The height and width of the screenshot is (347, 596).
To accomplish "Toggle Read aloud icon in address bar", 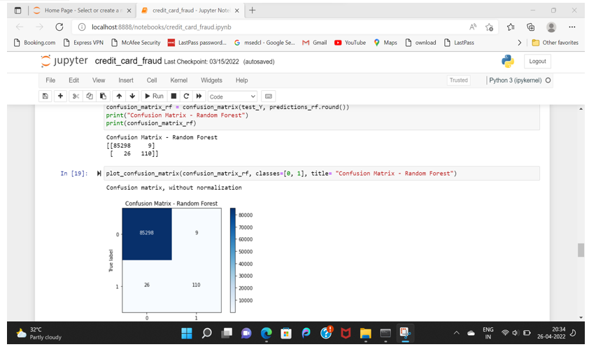I will (x=472, y=27).
